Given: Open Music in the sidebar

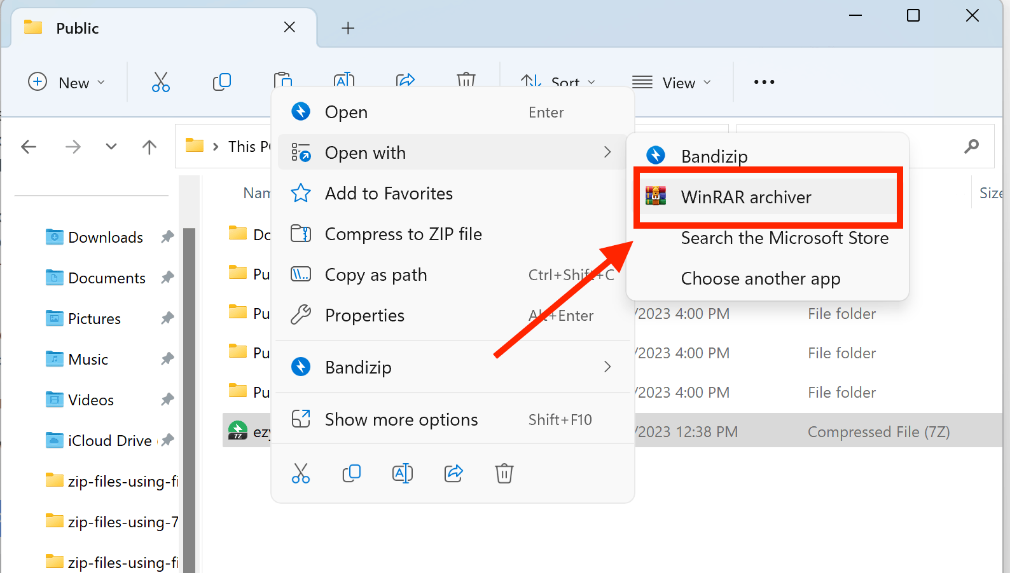Looking at the screenshot, I should tap(76, 360).
